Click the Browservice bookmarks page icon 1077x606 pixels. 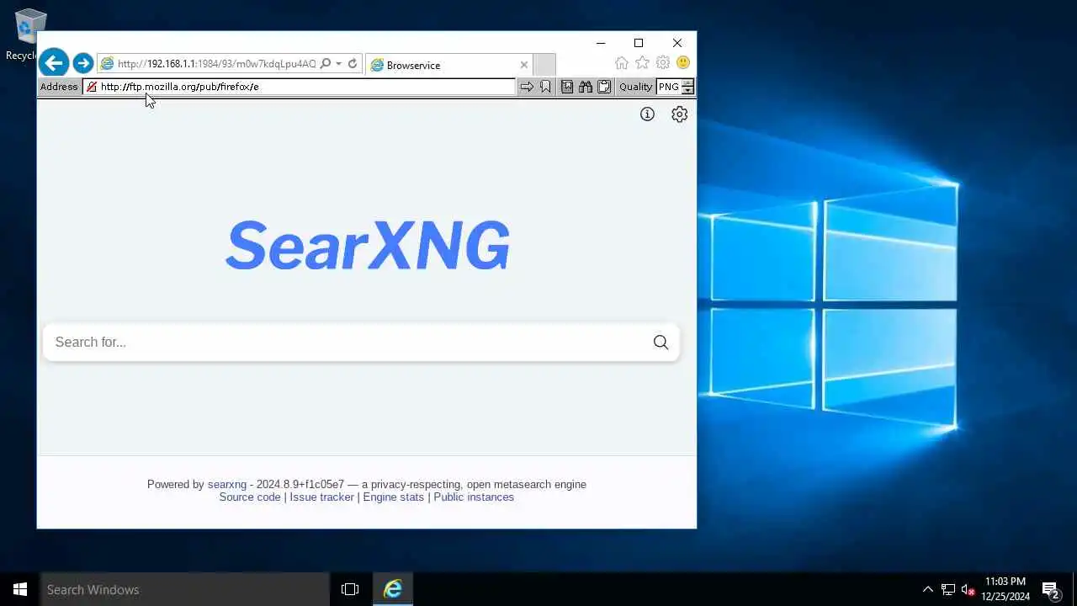[x=567, y=87]
